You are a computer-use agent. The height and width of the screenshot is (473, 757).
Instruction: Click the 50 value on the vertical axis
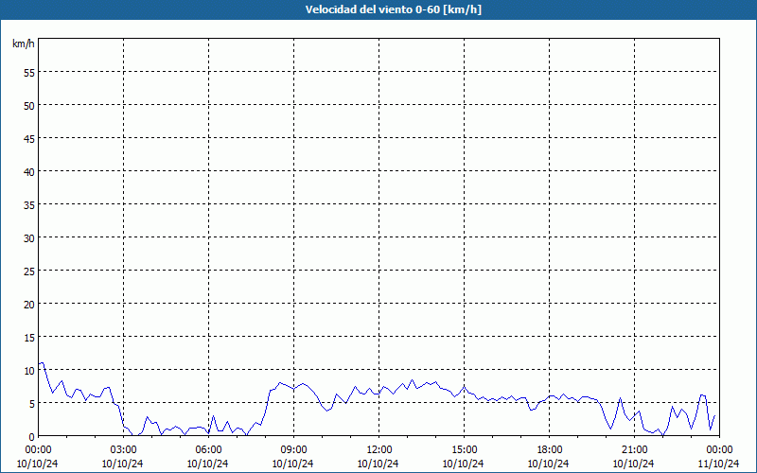[x=29, y=105]
